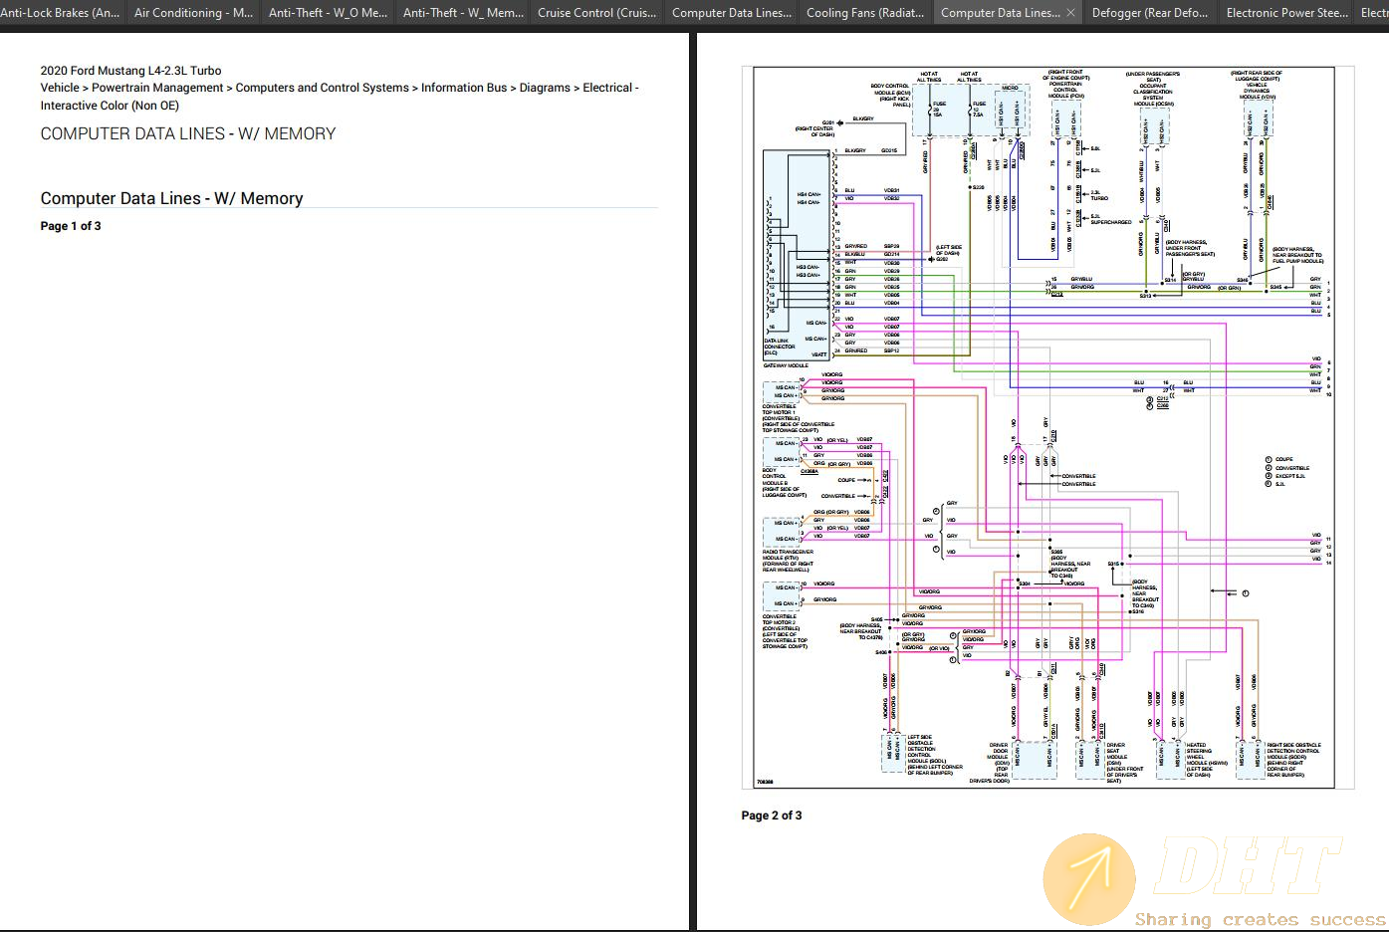The height and width of the screenshot is (932, 1389).
Task: Click the diagram number 706388
Action: tap(765, 783)
